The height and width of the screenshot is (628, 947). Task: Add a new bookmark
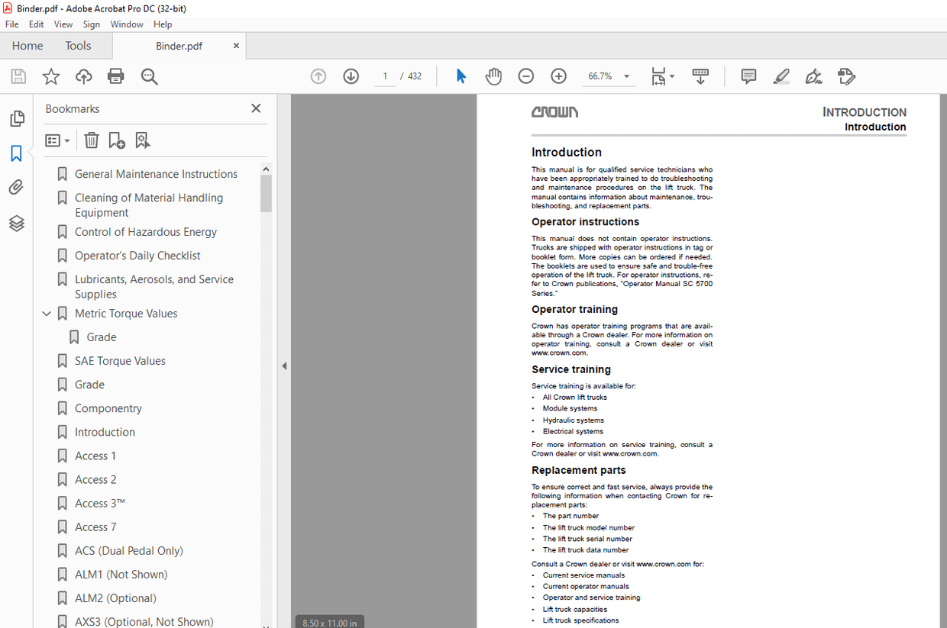(116, 140)
